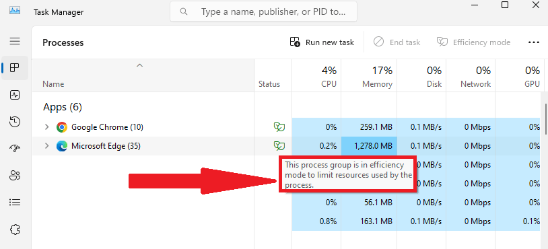The height and width of the screenshot is (249, 548).
Task: Open the Startup apps page icon
Action: (15, 149)
